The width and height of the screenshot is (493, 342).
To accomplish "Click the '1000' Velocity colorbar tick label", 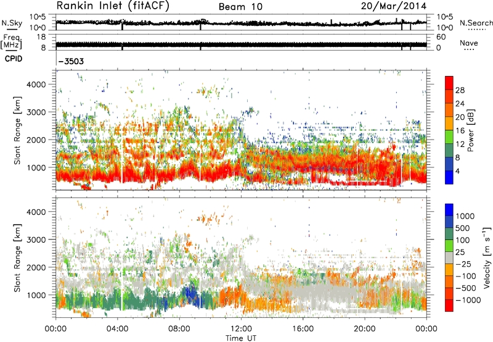I will [x=465, y=216].
